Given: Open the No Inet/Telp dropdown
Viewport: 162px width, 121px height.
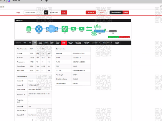Looking at the screenshot, I should 55,12.
